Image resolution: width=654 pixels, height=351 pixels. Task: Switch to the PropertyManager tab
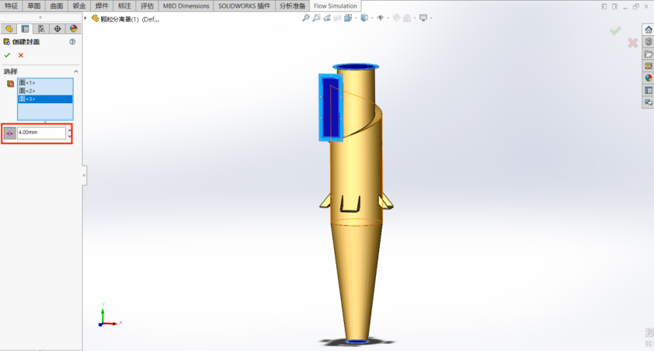pos(25,29)
